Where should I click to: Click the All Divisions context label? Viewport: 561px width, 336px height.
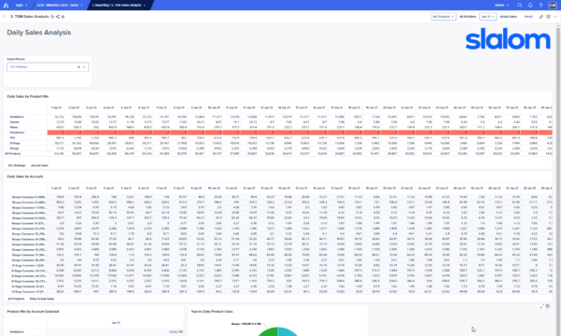pos(468,17)
